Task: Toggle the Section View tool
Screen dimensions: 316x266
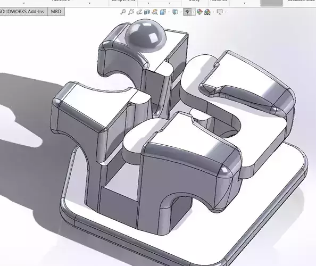Action: coord(147,12)
